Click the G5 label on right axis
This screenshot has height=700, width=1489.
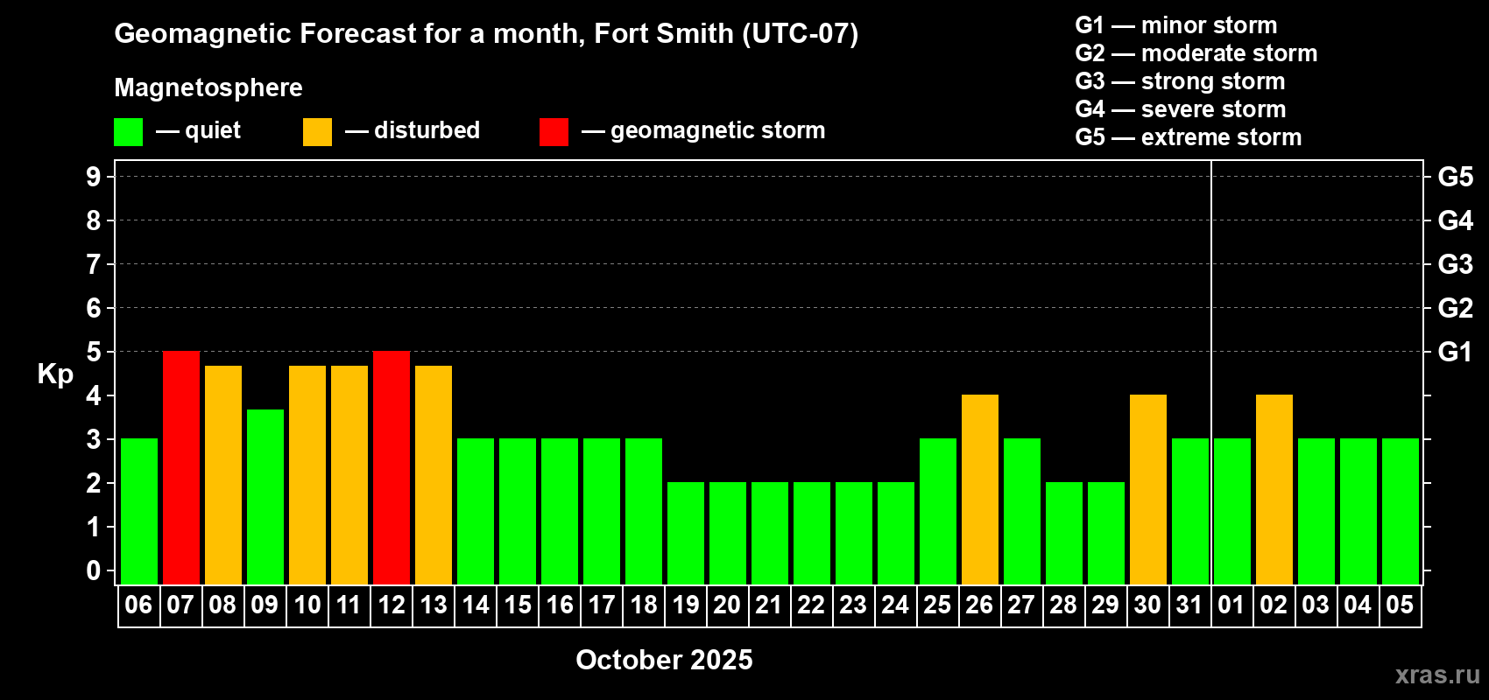(x=1455, y=177)
